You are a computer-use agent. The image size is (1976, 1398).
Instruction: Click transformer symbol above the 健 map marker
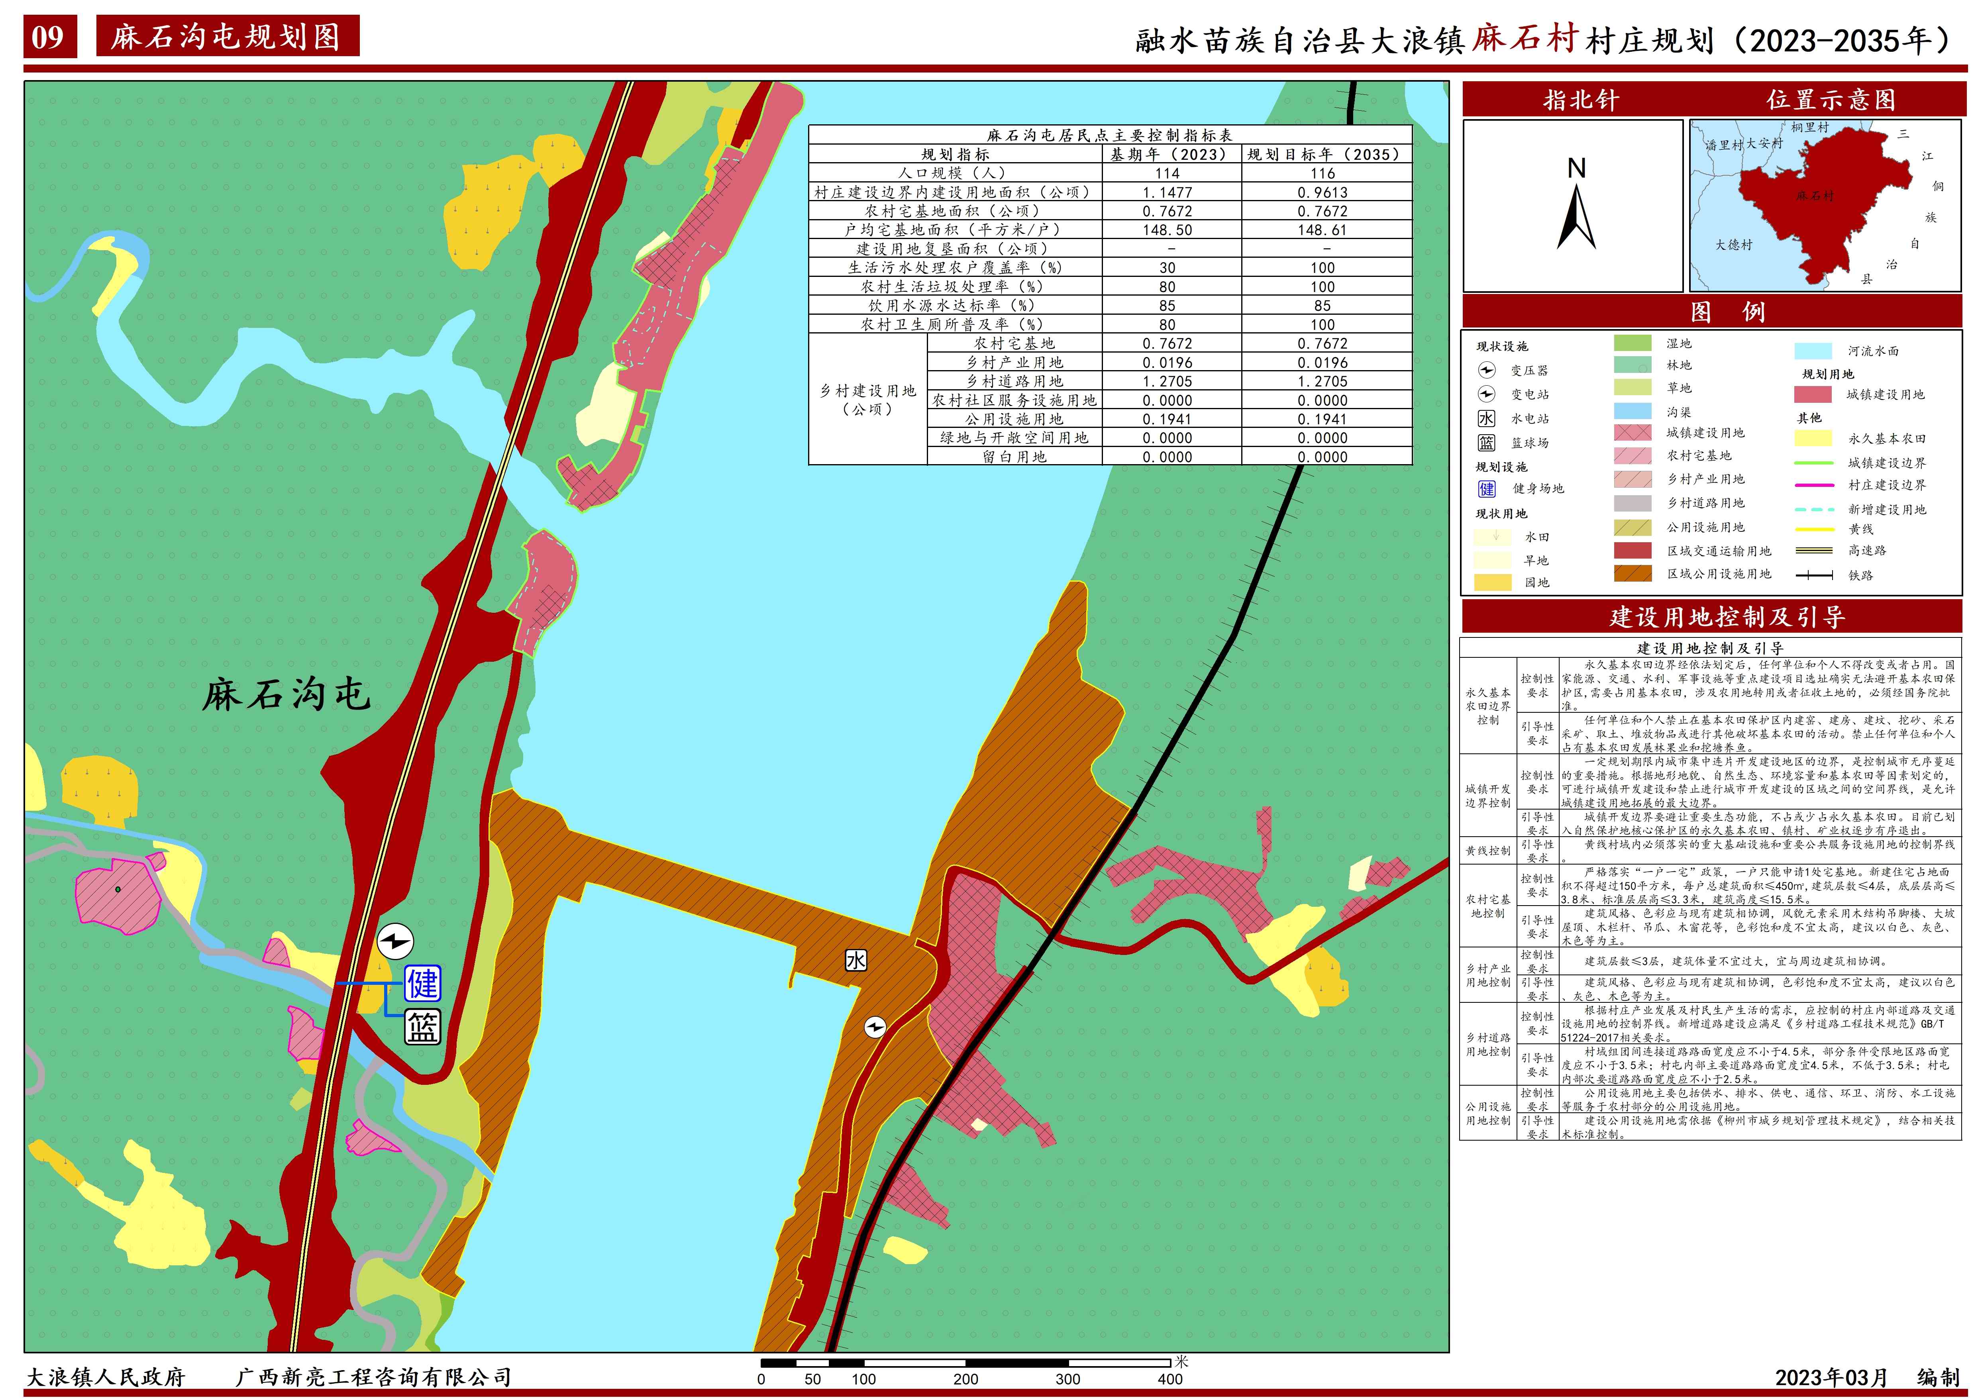click(395, 941)
